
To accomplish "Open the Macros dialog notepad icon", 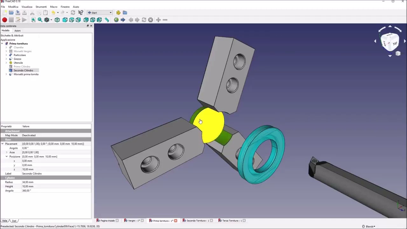I will 18,20.
